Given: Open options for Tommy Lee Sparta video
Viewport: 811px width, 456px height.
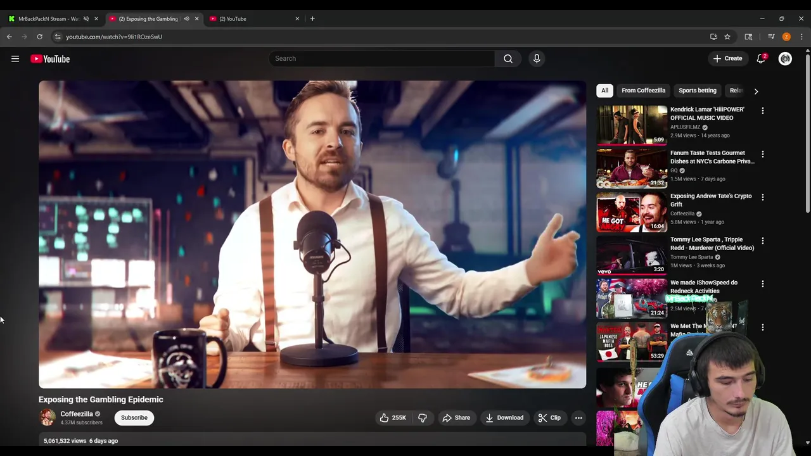Looking at the screenshot, I should click(x=762, y=241).
